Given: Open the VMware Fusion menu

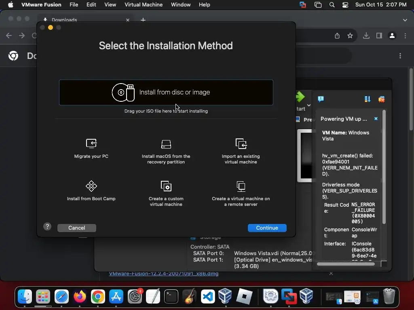Looking at the screenshot, I should pos(41,5).
